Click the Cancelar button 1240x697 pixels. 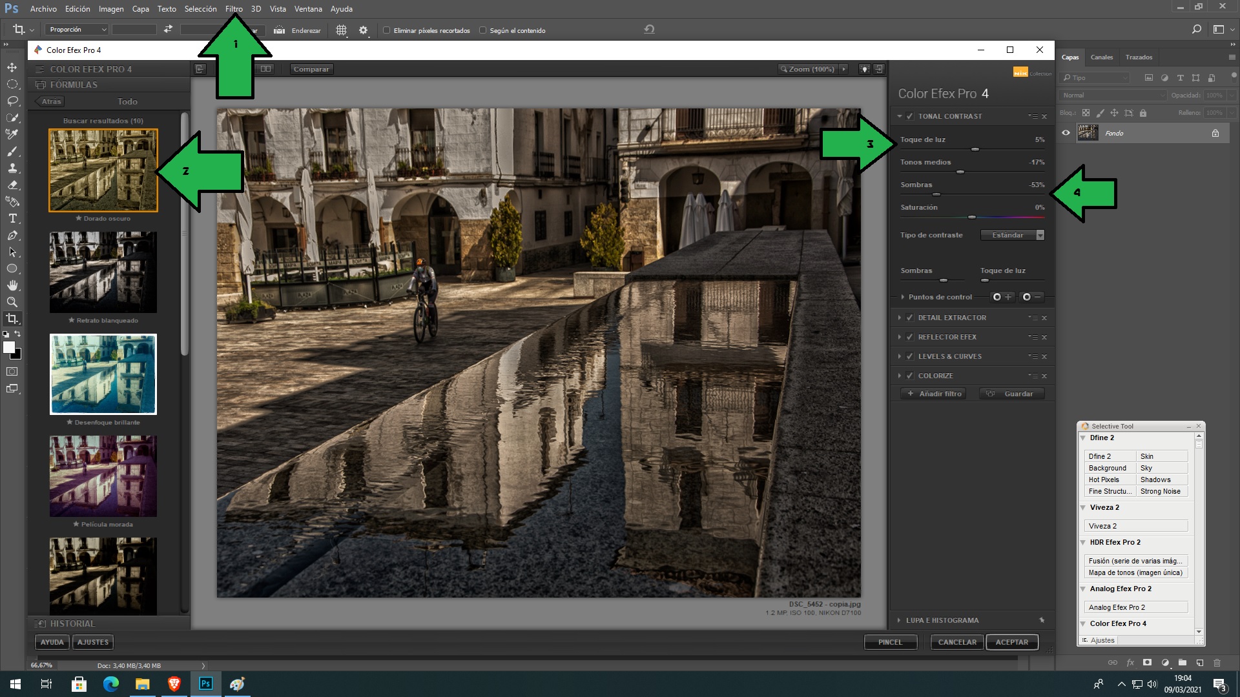[957, 642]
